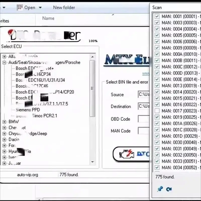Click the Name column header
The height and width of the screenshot is (201, 201).
(x=48, y=18)
